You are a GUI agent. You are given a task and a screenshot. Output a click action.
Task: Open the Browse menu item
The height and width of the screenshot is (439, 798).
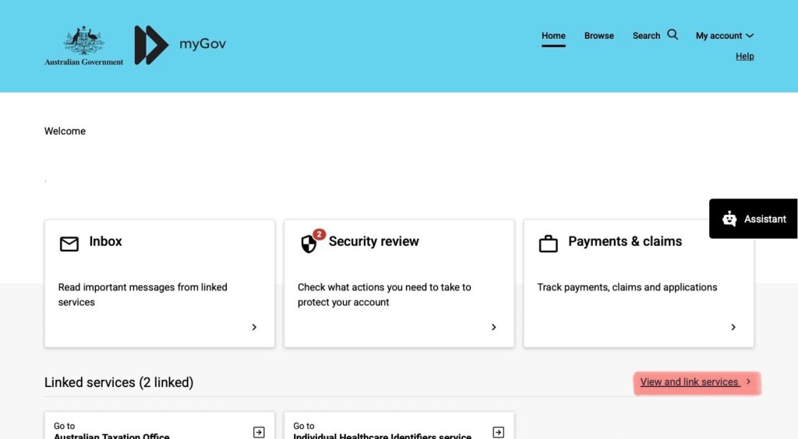[599, 36]
